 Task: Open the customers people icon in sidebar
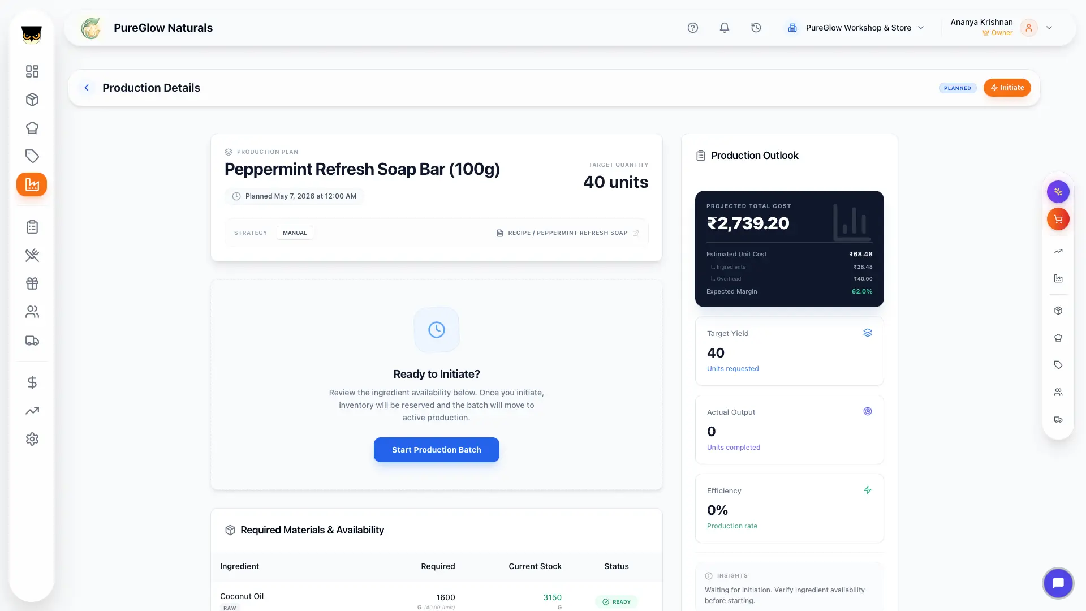coord(32,312)
